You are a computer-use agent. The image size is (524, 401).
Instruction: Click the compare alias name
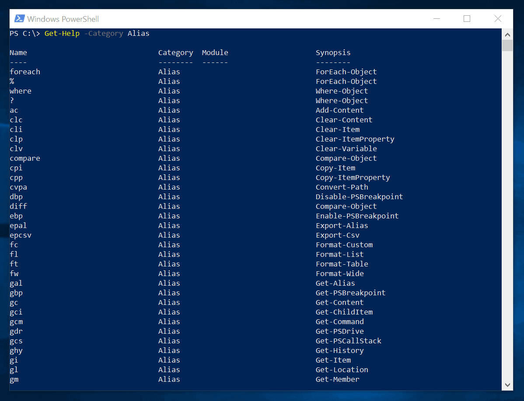coord(25,159)
